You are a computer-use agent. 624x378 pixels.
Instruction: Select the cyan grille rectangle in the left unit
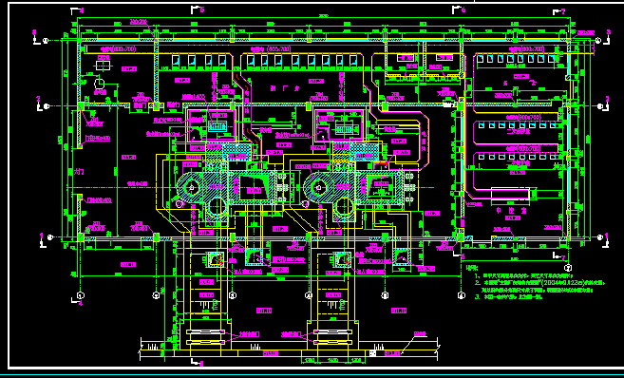point(217,127)
